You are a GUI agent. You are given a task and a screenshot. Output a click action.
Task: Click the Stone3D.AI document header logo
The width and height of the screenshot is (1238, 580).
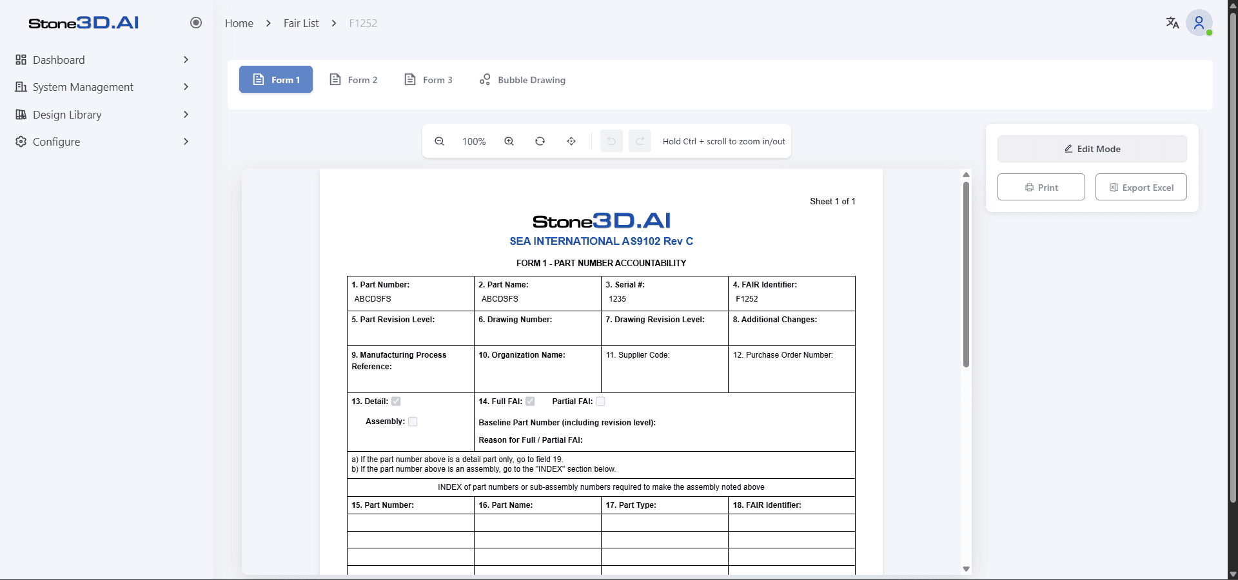pyautogui.click(x=602, y=221)
